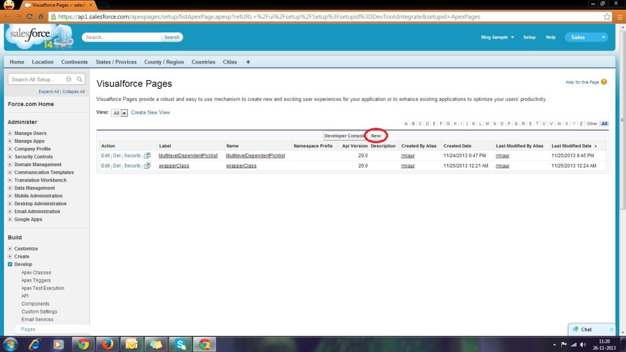Expand the Data Management section

[x=10, y=188]
